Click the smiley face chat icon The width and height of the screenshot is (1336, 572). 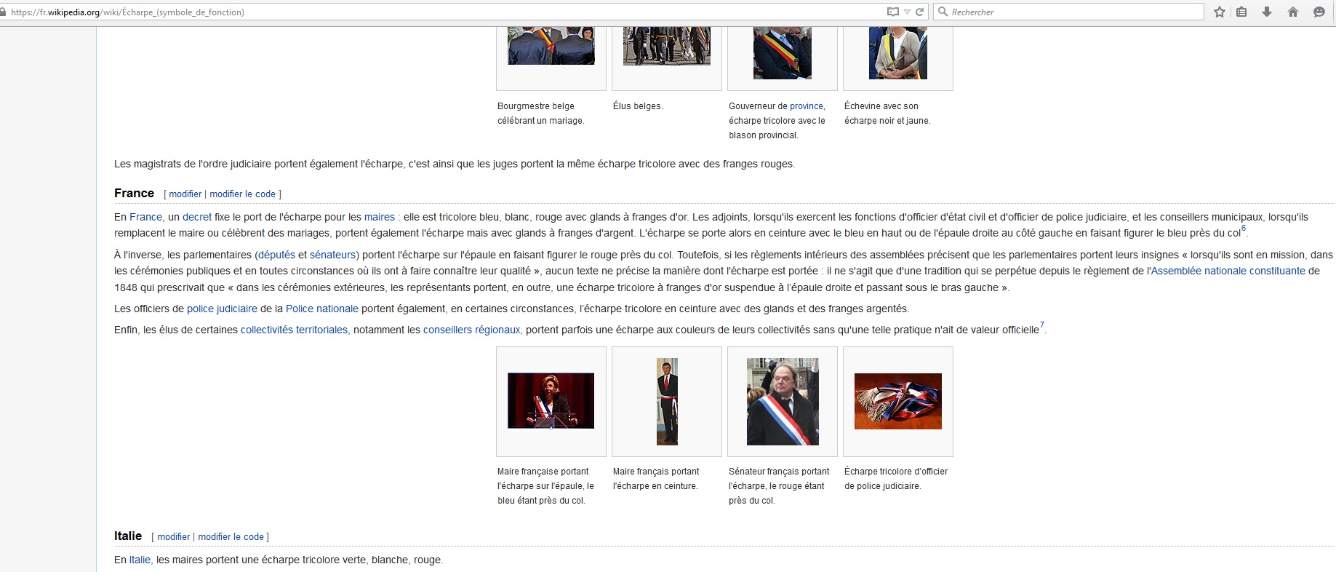tap(1319, 12)
